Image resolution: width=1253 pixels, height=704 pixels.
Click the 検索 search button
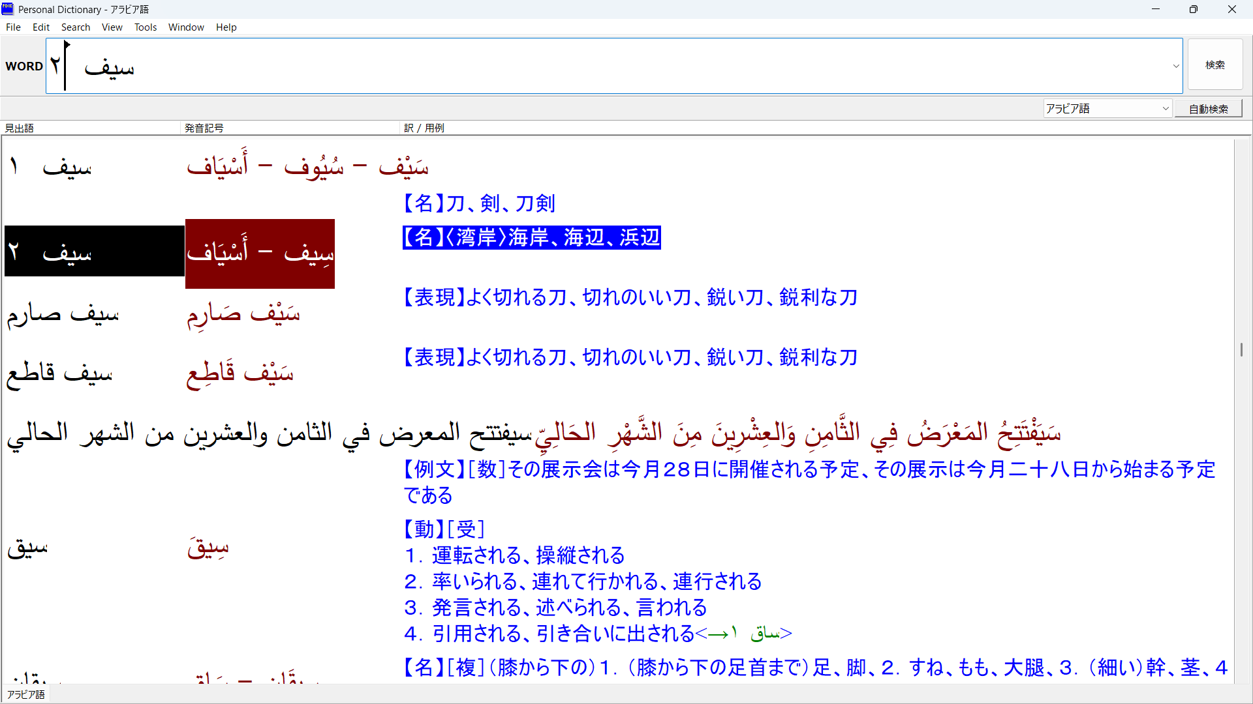point(1214,65)
